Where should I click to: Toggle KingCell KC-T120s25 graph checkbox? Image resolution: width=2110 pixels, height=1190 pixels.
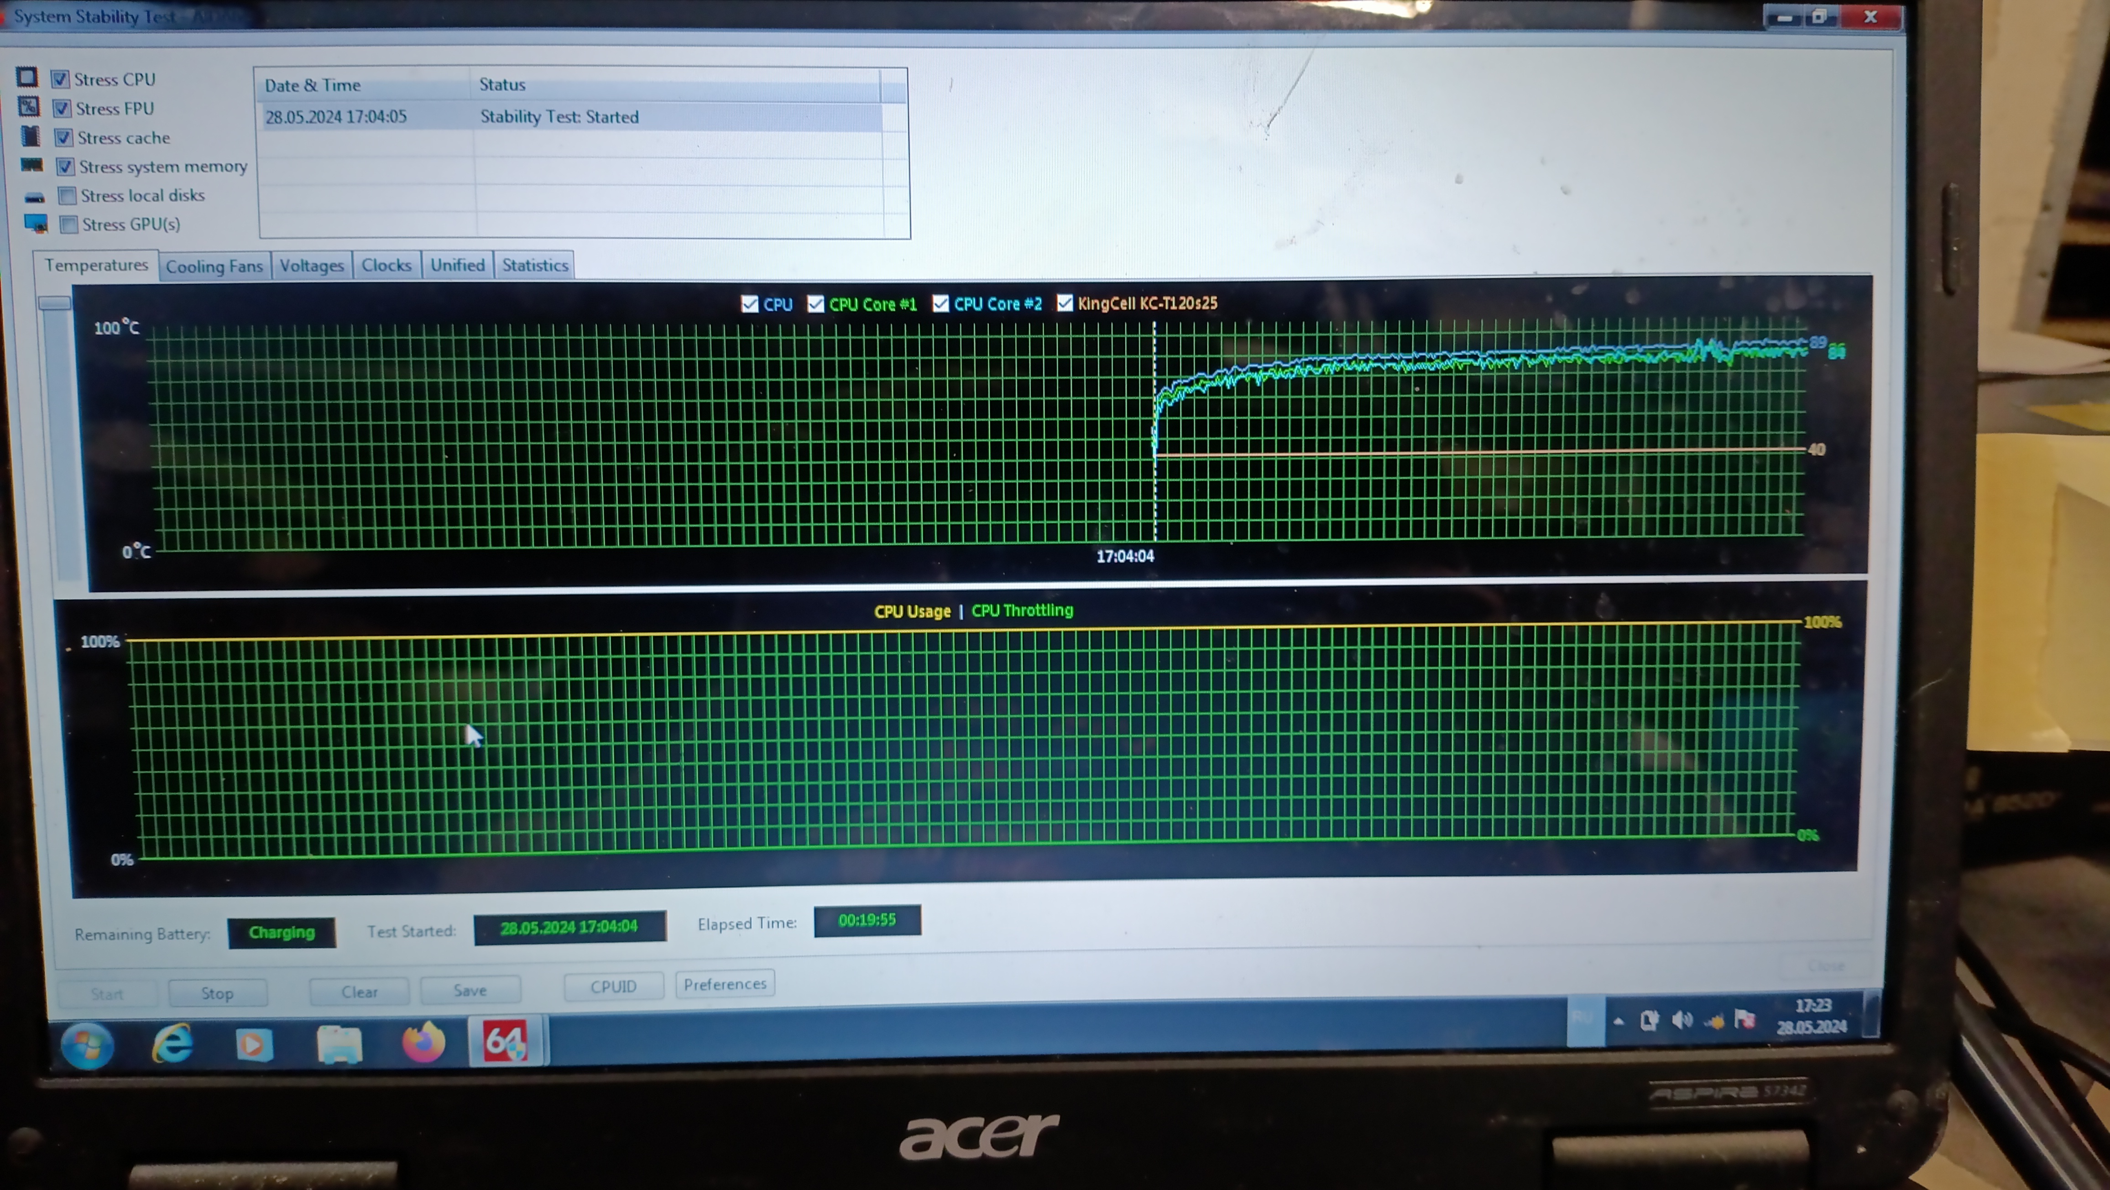tap(1064, 303)
